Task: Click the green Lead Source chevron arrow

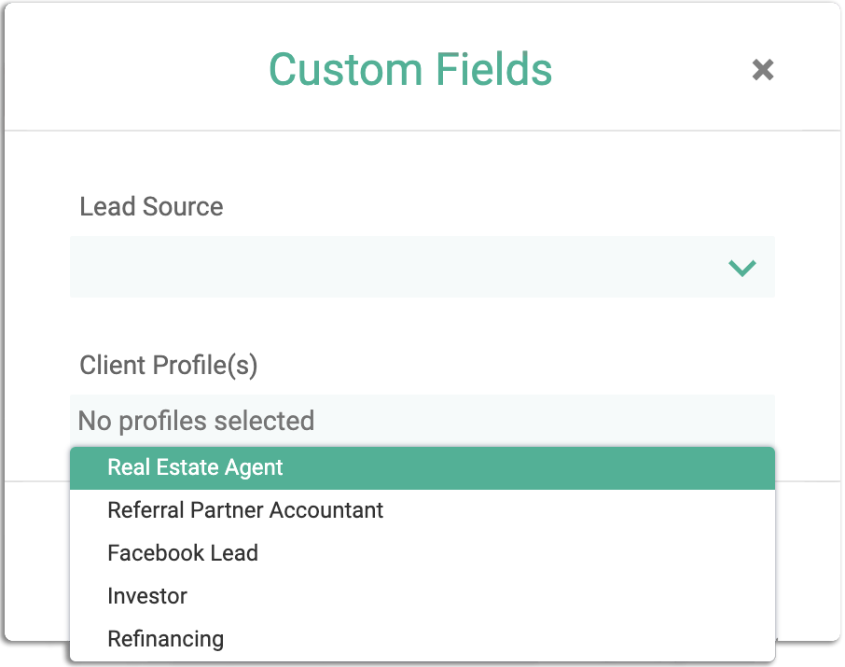Action: point(742,268)
